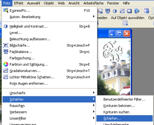Click the Gradationskurven curve icon
This screenshot has height=125, width=154.
tap(5, 71)
